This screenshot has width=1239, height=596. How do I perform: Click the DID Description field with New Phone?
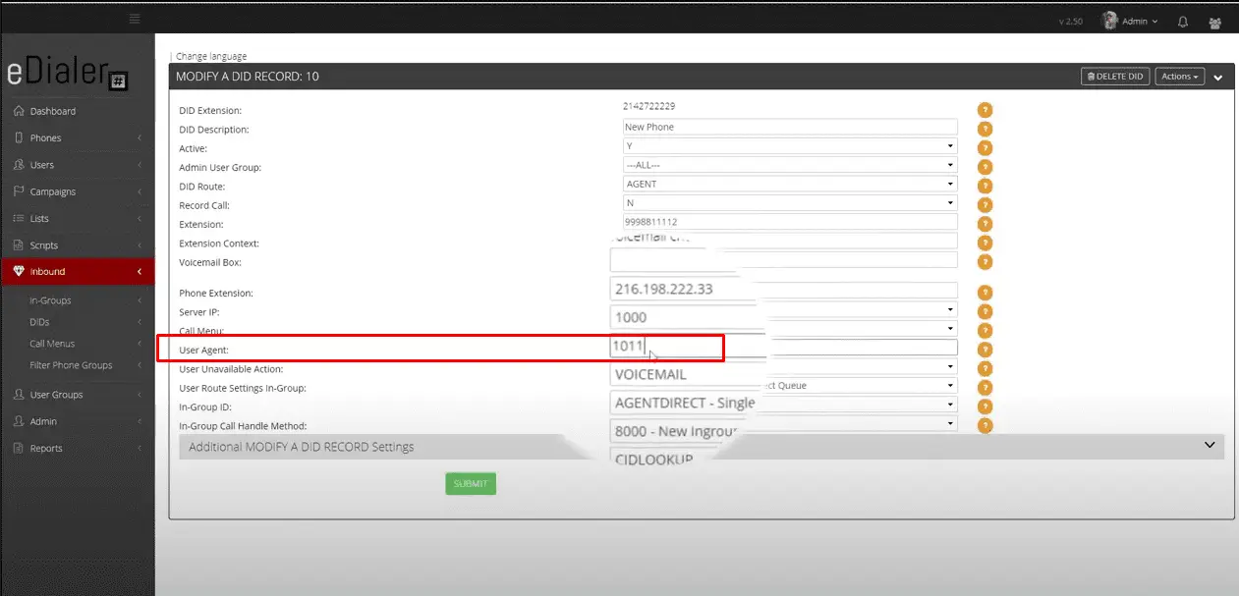click(x=790, y=127)
